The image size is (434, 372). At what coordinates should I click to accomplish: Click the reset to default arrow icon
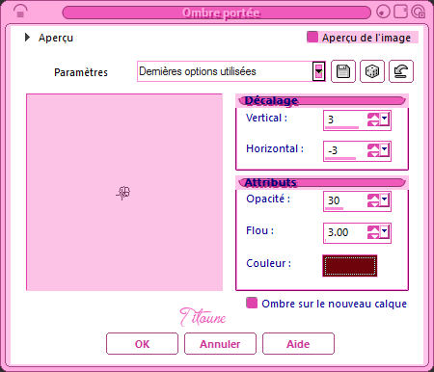(x=401, y=71)
